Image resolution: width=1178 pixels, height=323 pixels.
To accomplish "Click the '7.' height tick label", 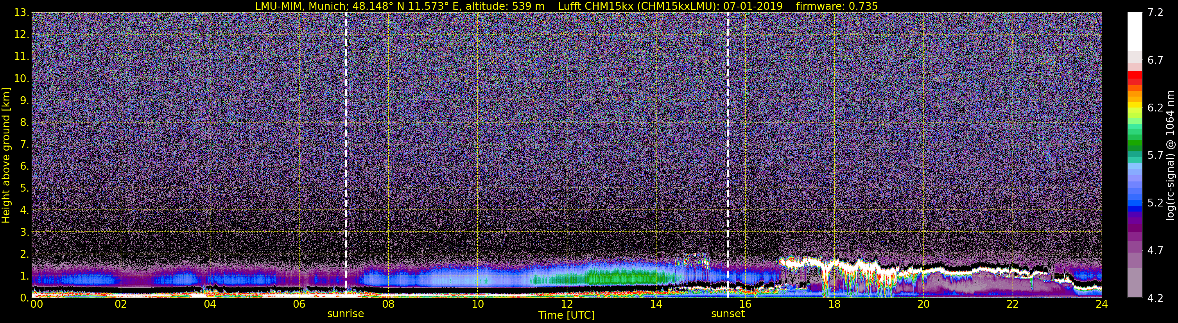I will 24,145.
